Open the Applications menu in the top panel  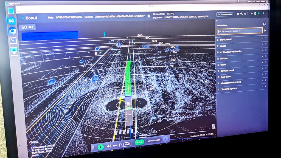click(x=13, y=3)
